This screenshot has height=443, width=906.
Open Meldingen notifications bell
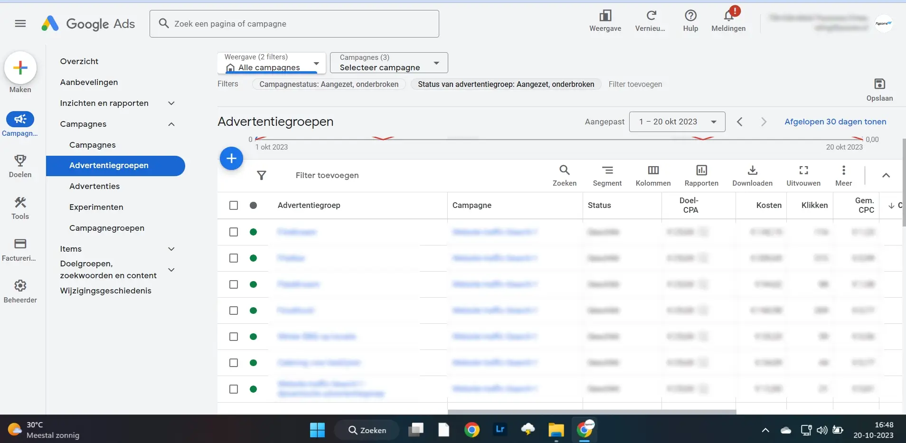(728, 17)
